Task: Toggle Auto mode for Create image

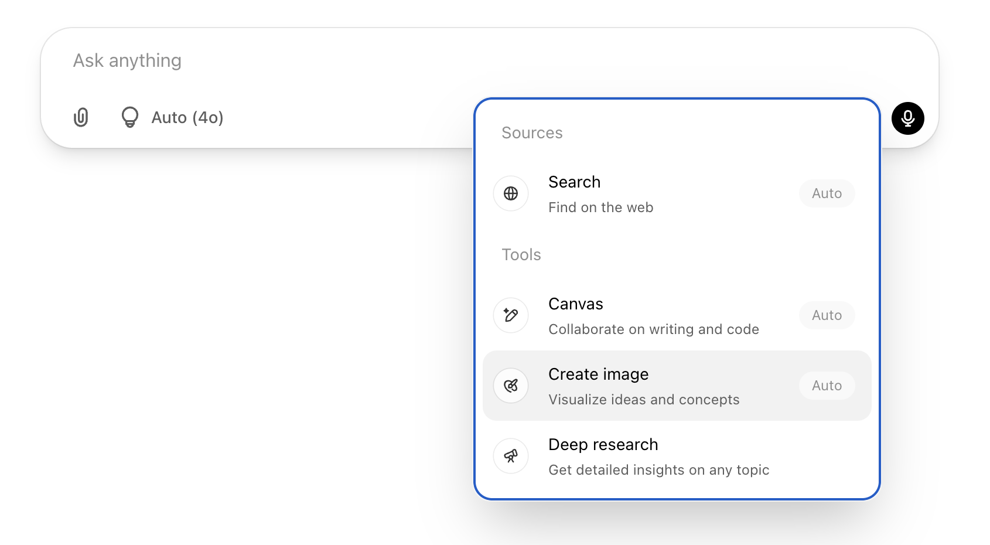Action: point(826,385)
